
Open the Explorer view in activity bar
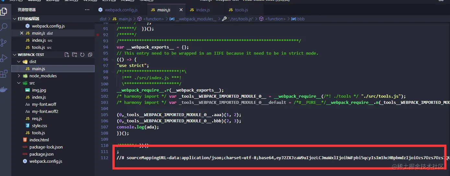click(x=4, y=12)
